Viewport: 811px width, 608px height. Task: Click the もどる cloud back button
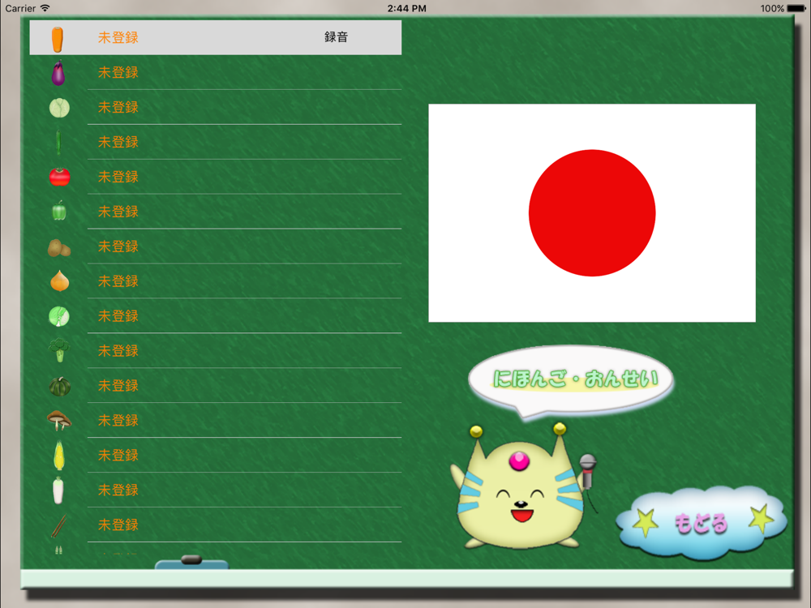702,523
